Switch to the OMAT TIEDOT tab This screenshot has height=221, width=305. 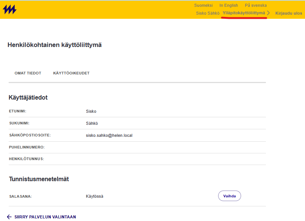28,73
